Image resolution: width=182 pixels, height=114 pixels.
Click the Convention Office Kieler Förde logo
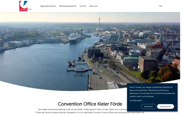tap(25, 6)
